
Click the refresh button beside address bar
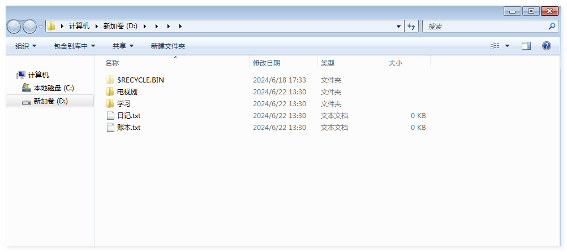412,27
